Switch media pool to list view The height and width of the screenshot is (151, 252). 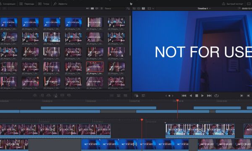pos(101,8)
